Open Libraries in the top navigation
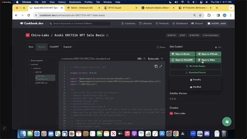The image size is (247, 139). pyautogui.click(x=145, y=23)
